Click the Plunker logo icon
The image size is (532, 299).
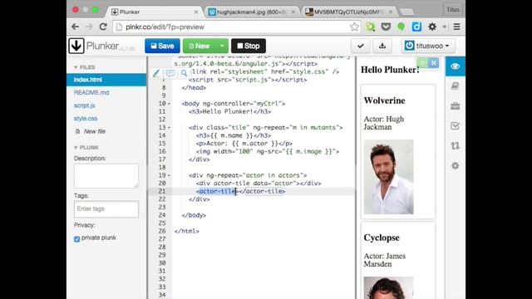pos(76,46)
